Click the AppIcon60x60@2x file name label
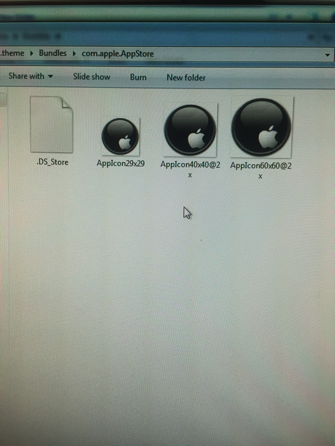Viewport: 335px width, 446px height. click(261, 170)
